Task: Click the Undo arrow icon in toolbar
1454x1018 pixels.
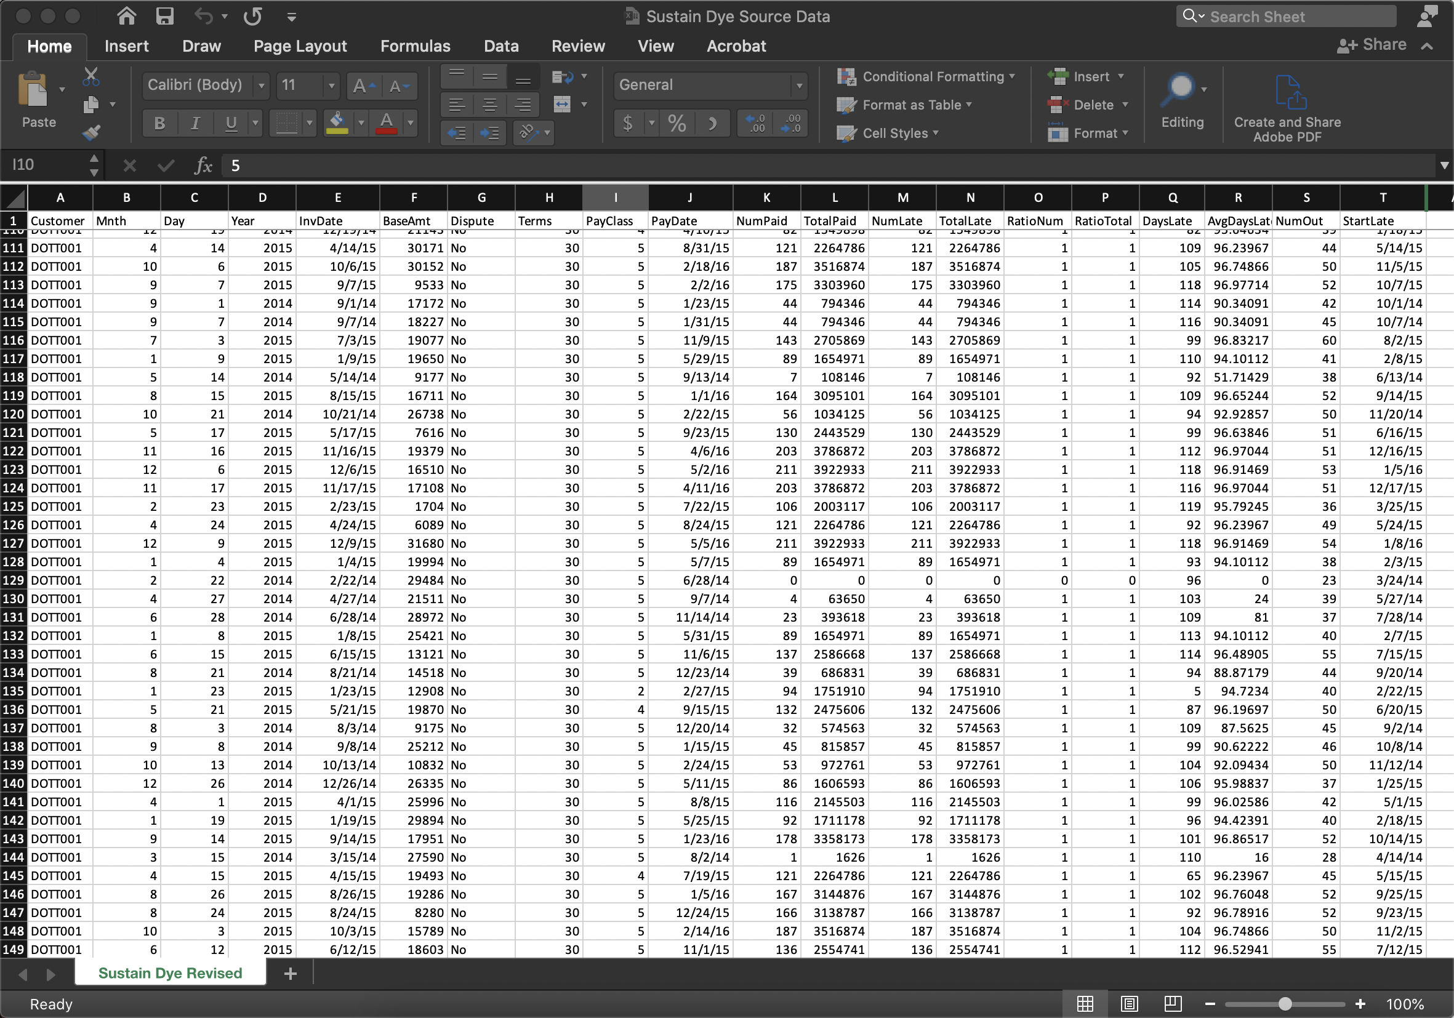Action: [x=203, y=15]
